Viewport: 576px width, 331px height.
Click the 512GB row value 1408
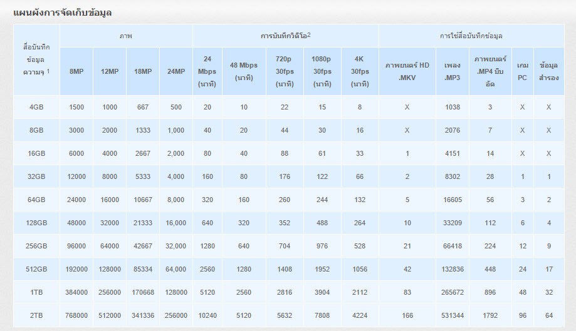coord(285,269)
